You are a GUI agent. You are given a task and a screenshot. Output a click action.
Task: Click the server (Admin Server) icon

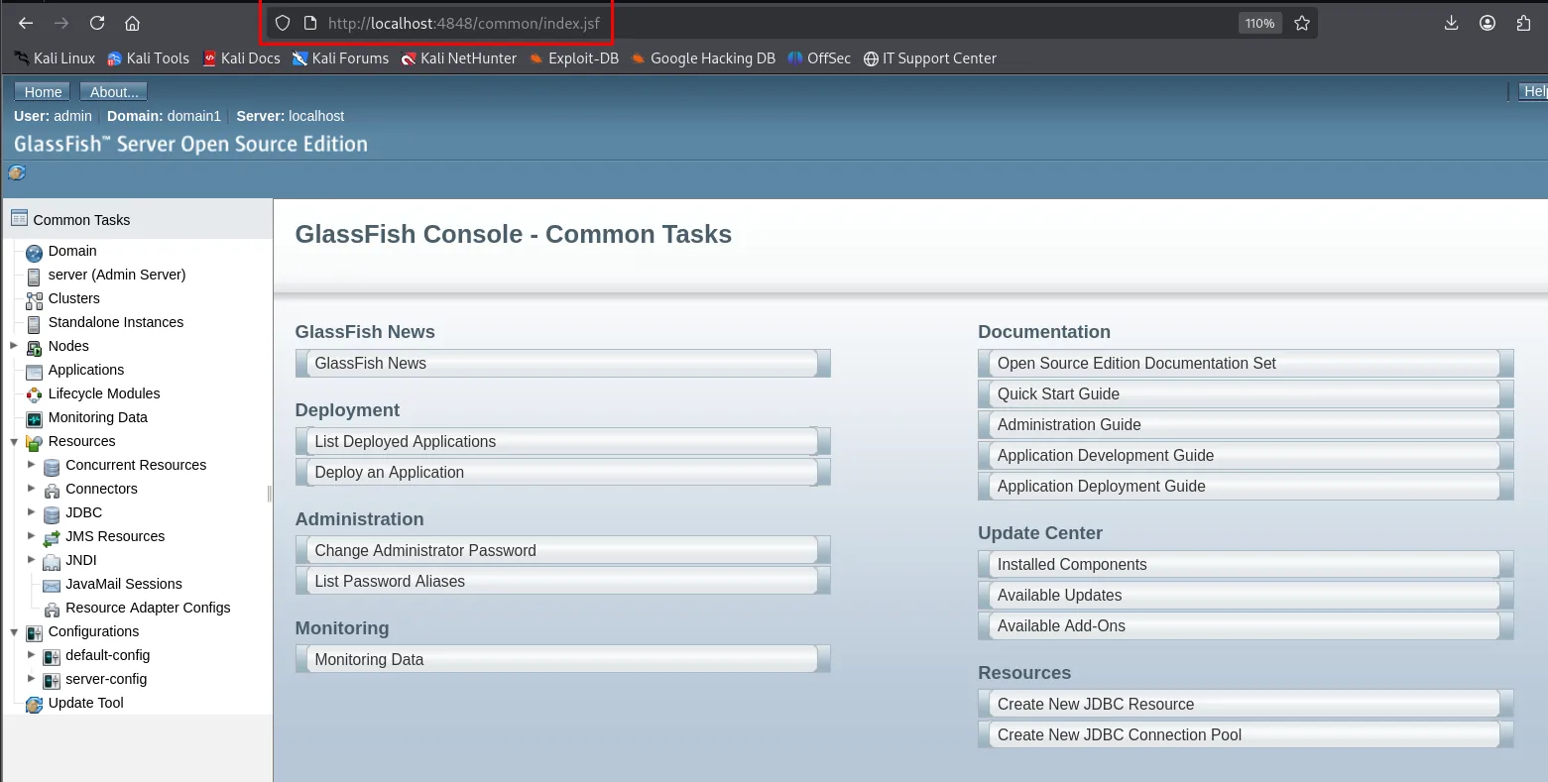pyautogui.click(x=34, y=276)
